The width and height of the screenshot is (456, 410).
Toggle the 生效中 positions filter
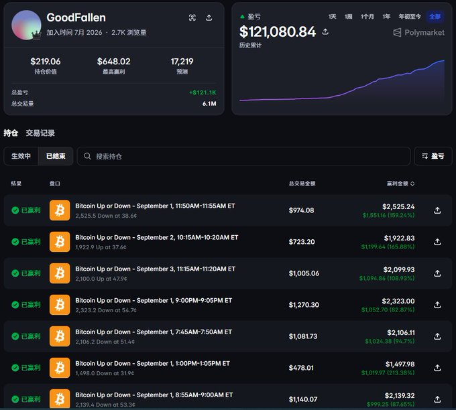tap(21, 156)
